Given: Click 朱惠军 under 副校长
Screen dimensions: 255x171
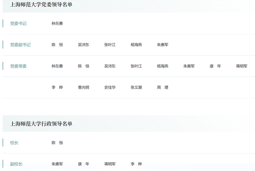Looking at the screenshot, I should tap(57, 164).
